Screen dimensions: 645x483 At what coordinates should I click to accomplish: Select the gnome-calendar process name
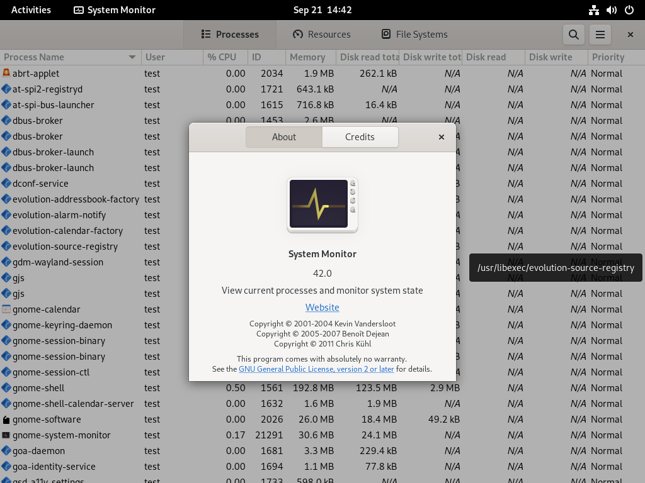(x=46, y=309)
